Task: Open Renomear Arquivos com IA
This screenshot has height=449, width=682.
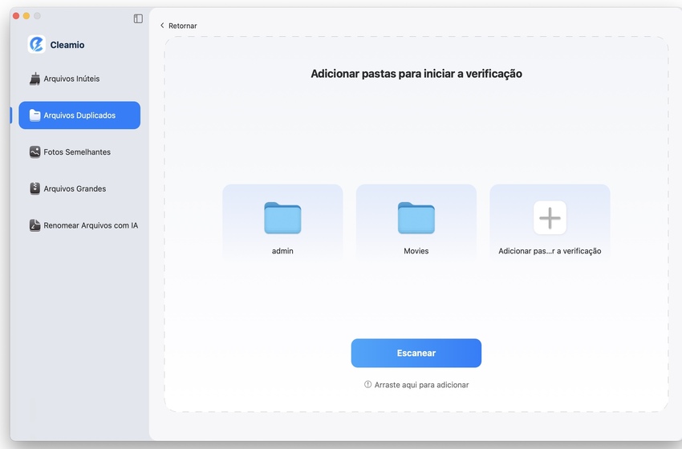Action: [x=83, y=225]
